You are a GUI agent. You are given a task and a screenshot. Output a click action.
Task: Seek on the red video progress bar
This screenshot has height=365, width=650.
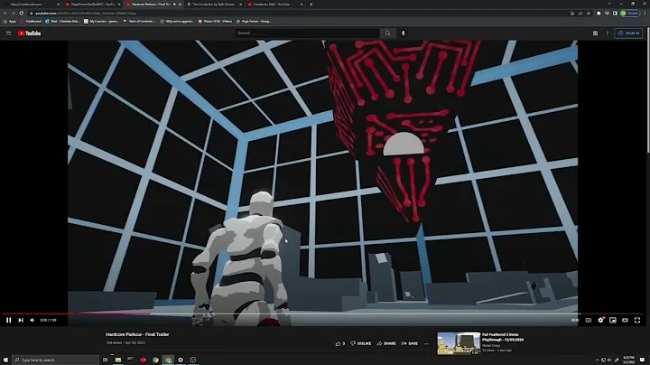pos(76,314)
